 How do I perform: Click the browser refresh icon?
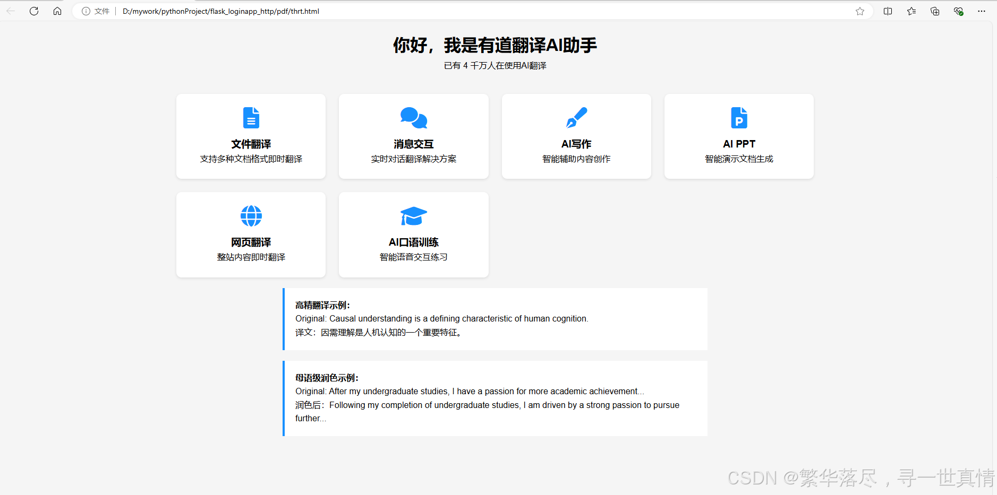pos(34,11)
